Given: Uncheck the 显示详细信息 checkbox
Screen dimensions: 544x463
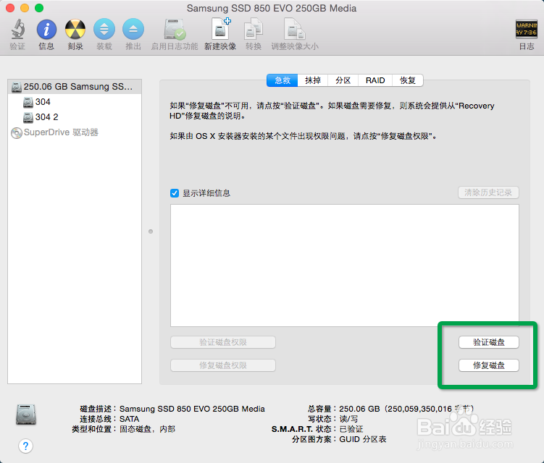Looking at the screenshot, I should 175,193.
